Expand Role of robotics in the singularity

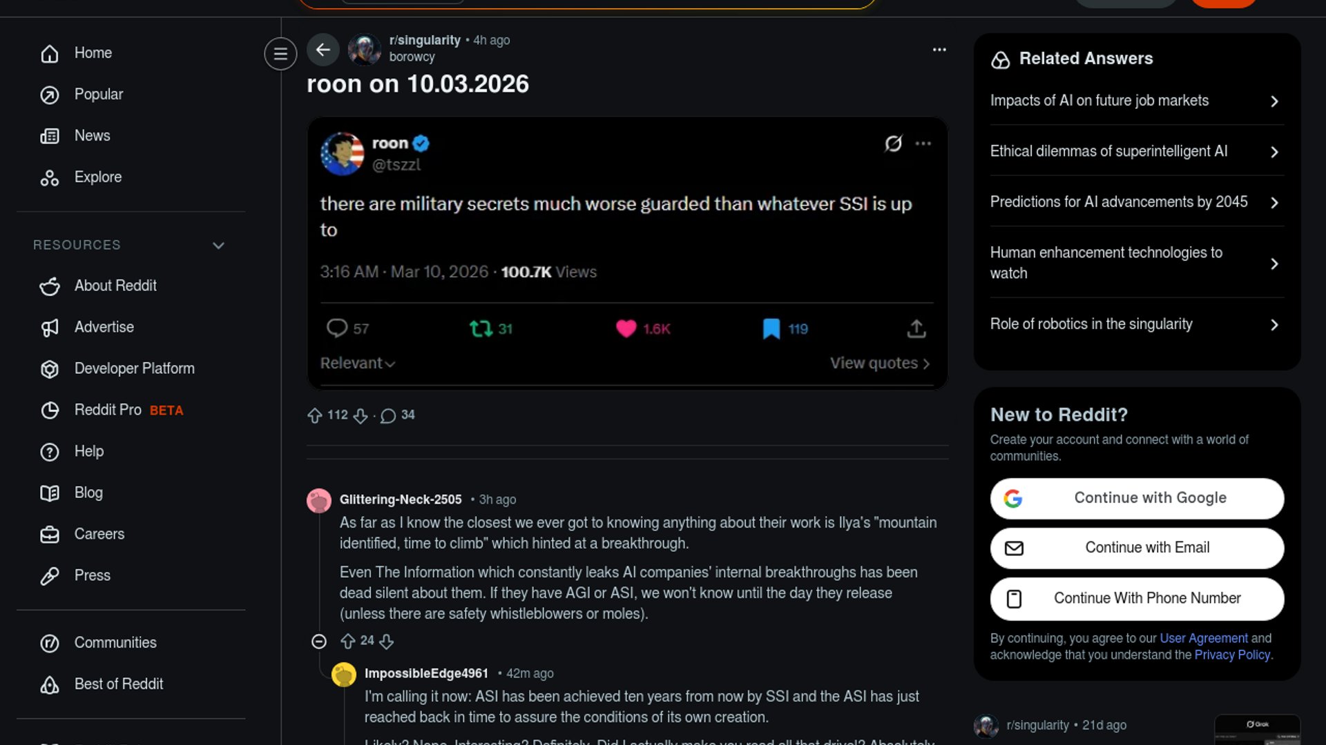click(x=1137, y=324)
